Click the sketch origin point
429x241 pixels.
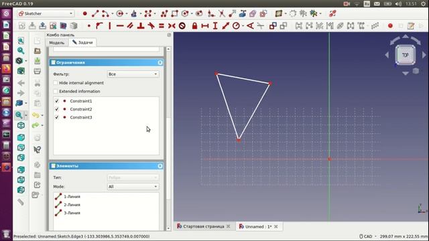pos(329,159)
